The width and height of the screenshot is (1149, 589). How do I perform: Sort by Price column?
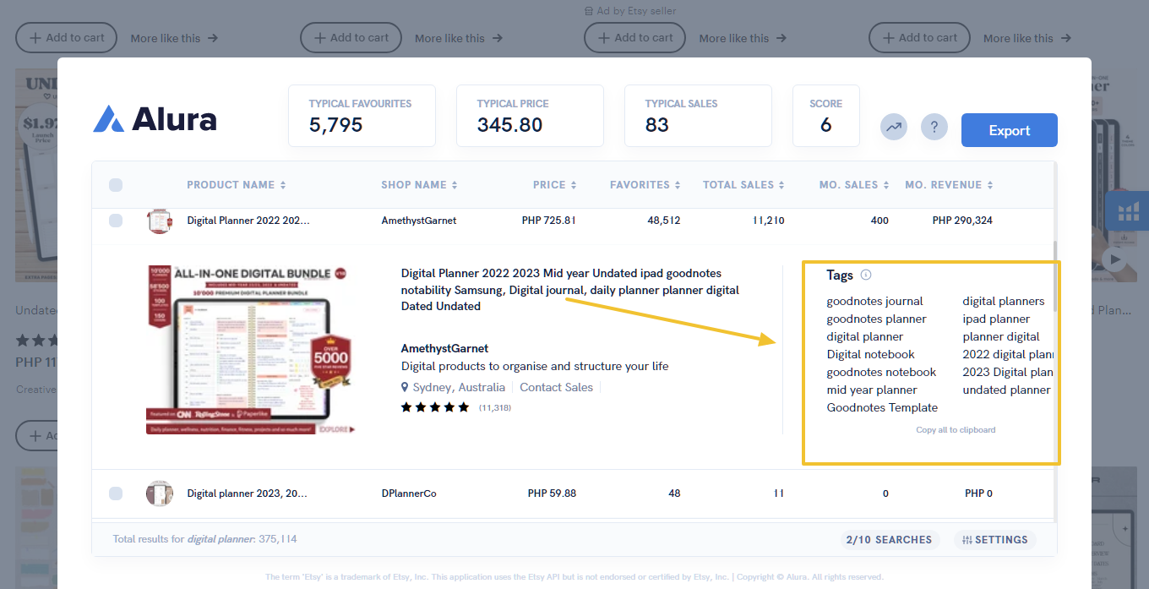555,185
